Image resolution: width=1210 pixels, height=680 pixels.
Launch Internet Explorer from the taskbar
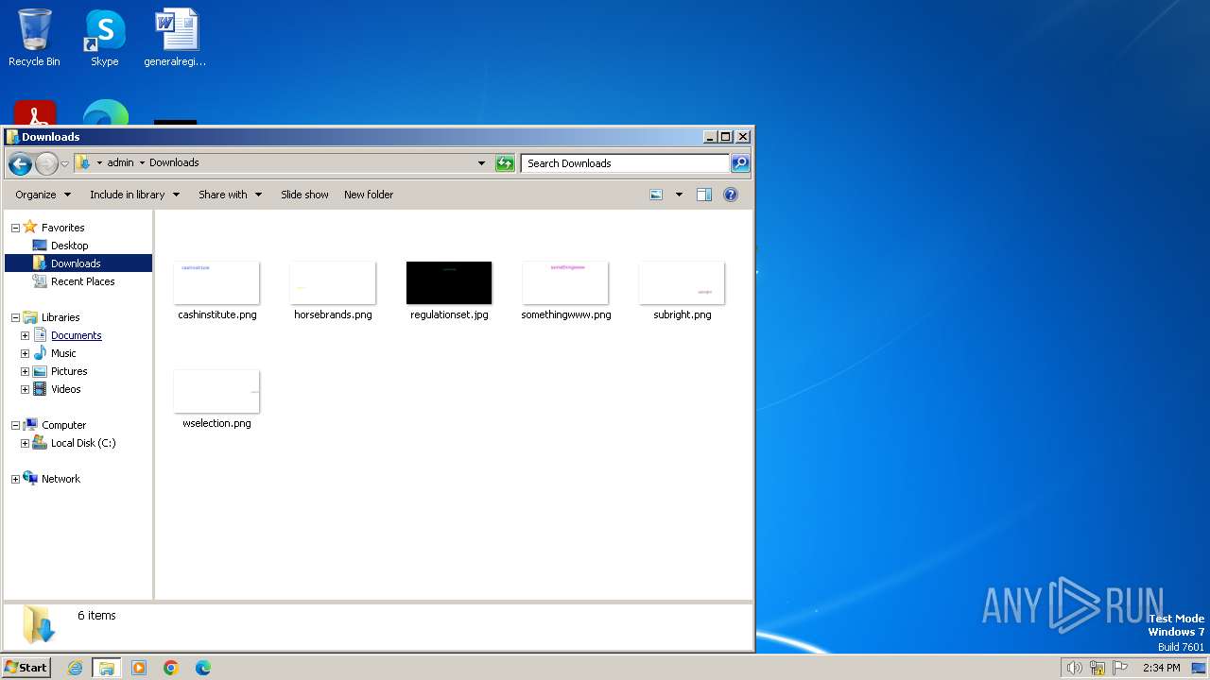(75, 668)
